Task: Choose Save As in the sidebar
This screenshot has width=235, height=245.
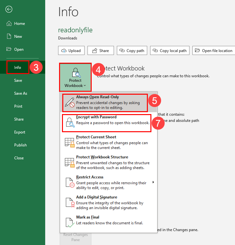Action: tap(21, 93)
